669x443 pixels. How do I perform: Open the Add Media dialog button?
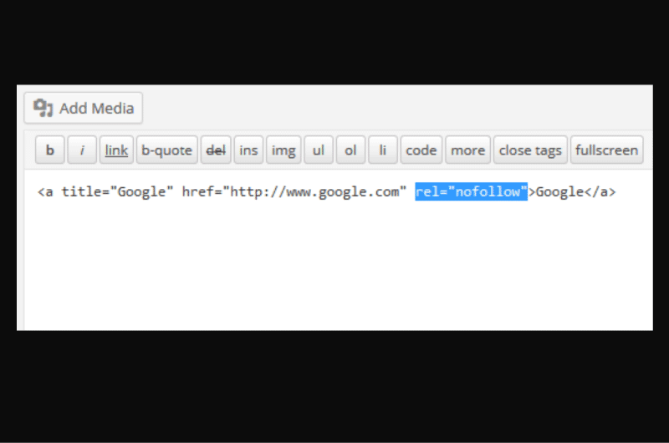click(83, 108)
